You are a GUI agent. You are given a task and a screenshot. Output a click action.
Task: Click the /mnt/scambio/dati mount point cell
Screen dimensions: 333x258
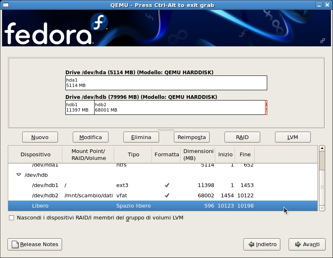pyautogui.click(x=88, y=196)
